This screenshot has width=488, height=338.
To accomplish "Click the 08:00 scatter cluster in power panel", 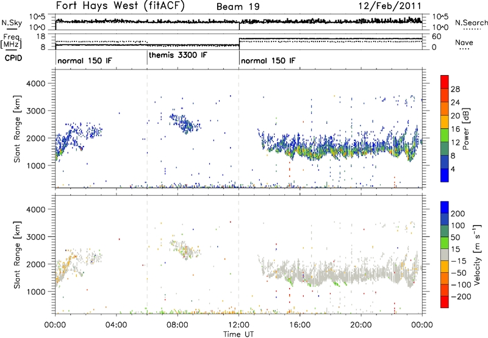I will (x=185, y=123).
